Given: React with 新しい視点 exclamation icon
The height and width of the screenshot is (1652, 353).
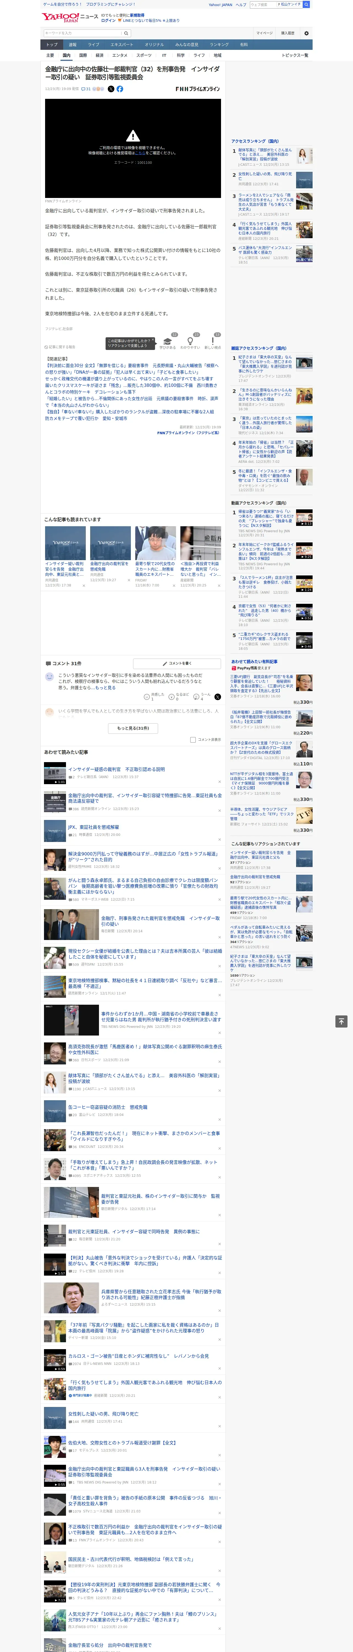Looking at the screenshot, I should (213, 341).
